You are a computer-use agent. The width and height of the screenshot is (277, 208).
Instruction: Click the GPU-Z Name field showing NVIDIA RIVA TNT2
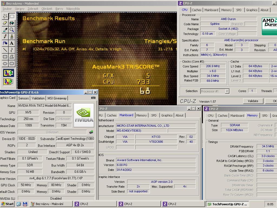(45, 106)
